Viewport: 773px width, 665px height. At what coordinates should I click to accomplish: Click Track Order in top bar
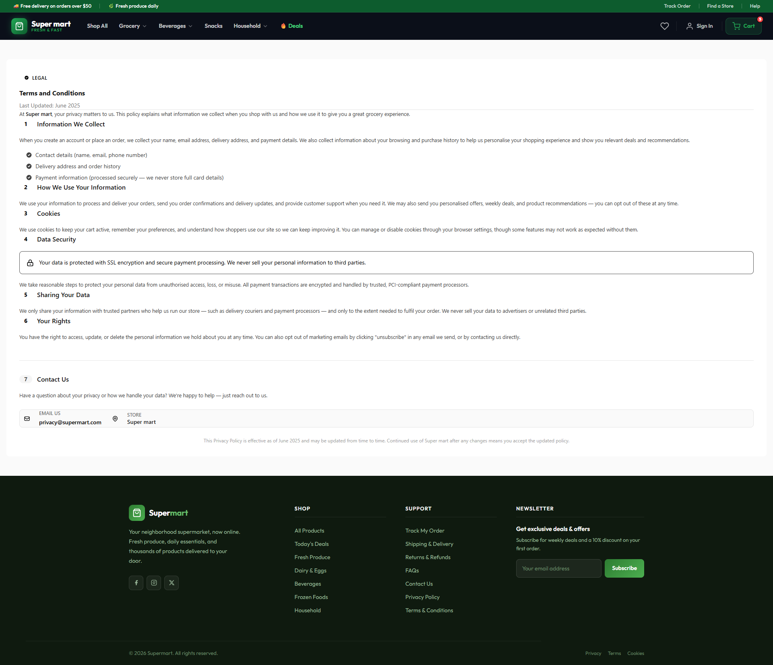[x=677, y=6]
